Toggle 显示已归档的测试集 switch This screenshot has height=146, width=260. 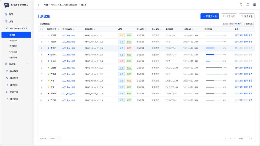pyautogui.click(x=239, y=24)
